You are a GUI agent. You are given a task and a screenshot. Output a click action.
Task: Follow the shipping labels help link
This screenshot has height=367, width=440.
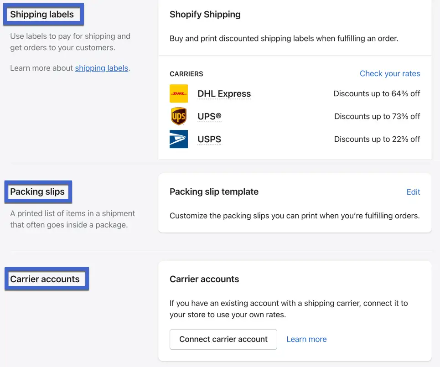point(101,68)
